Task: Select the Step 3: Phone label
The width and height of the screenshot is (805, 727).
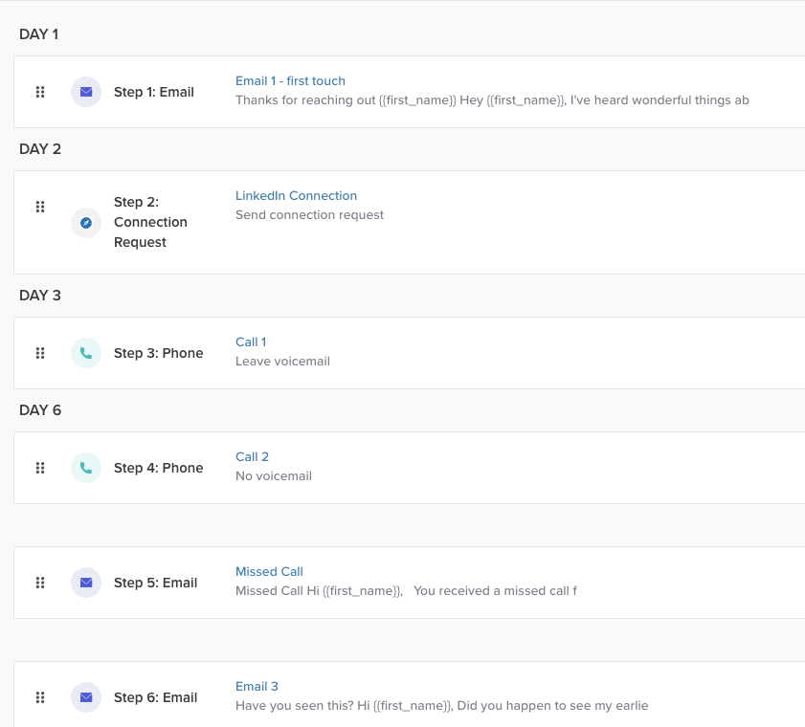Action: click(x=159, y=353)
